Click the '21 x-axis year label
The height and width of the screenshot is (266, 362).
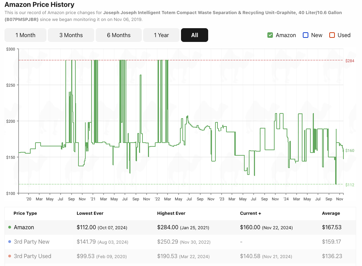[93, 199]
